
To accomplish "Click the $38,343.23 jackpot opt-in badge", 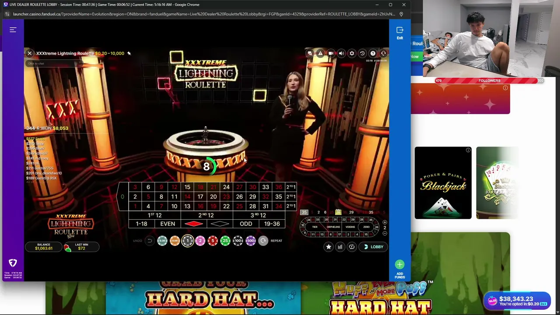I will click(517, 301).
